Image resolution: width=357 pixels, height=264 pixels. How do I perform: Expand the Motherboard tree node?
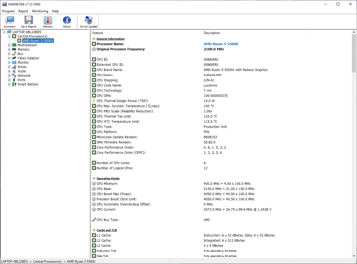click(9, 45)
